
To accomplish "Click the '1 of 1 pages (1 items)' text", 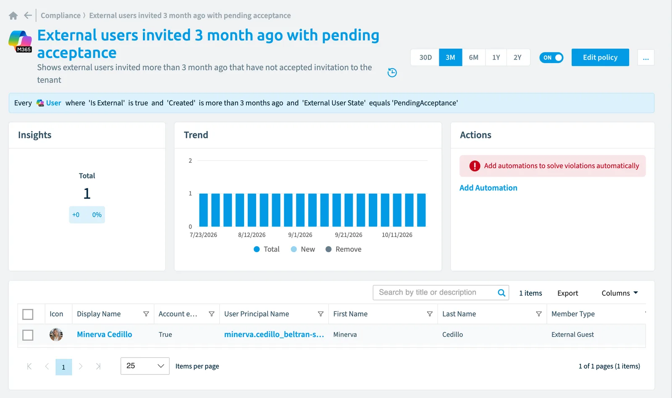I will (x=609, y=366).
